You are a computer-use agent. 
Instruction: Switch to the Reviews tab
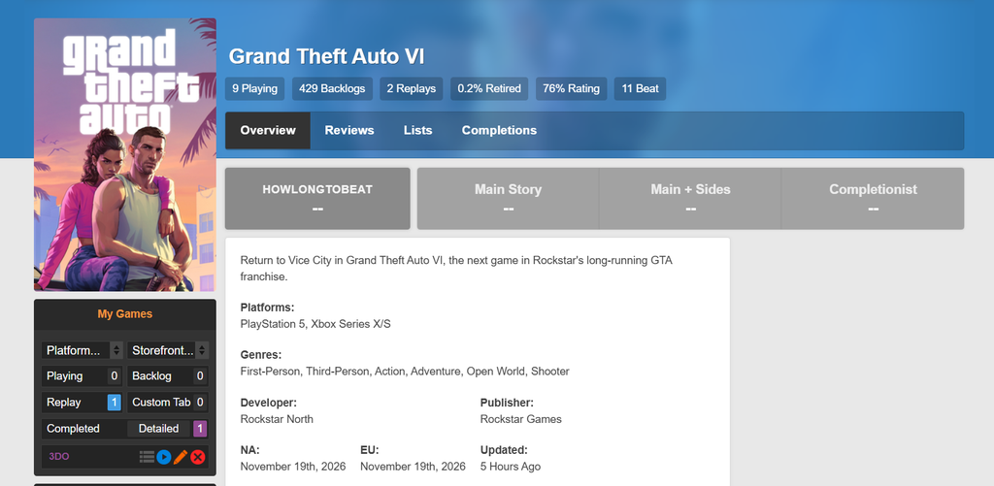pyautogui.click(x=349, y=130)
